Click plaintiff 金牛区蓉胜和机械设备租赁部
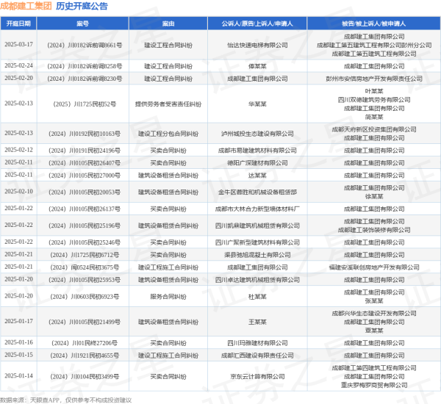441x404 pixels. pos(257,192)
